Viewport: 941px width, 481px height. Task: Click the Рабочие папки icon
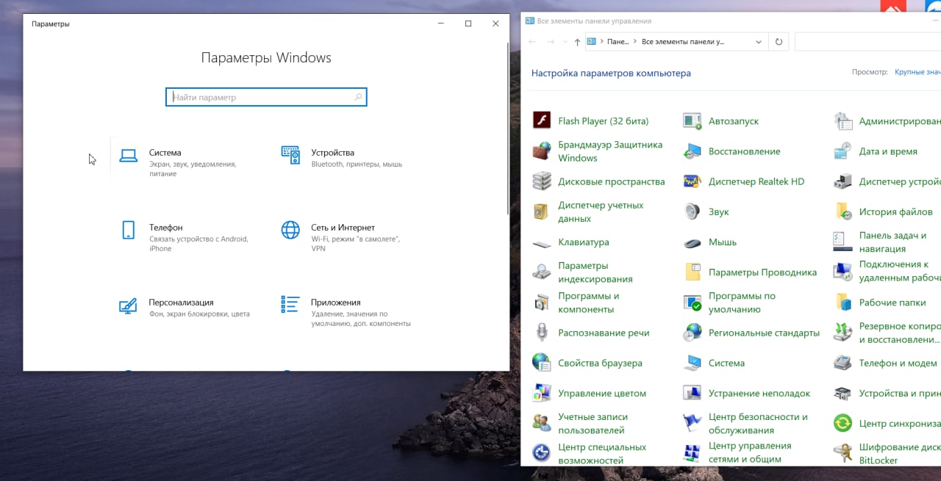[x=842, y=303]
